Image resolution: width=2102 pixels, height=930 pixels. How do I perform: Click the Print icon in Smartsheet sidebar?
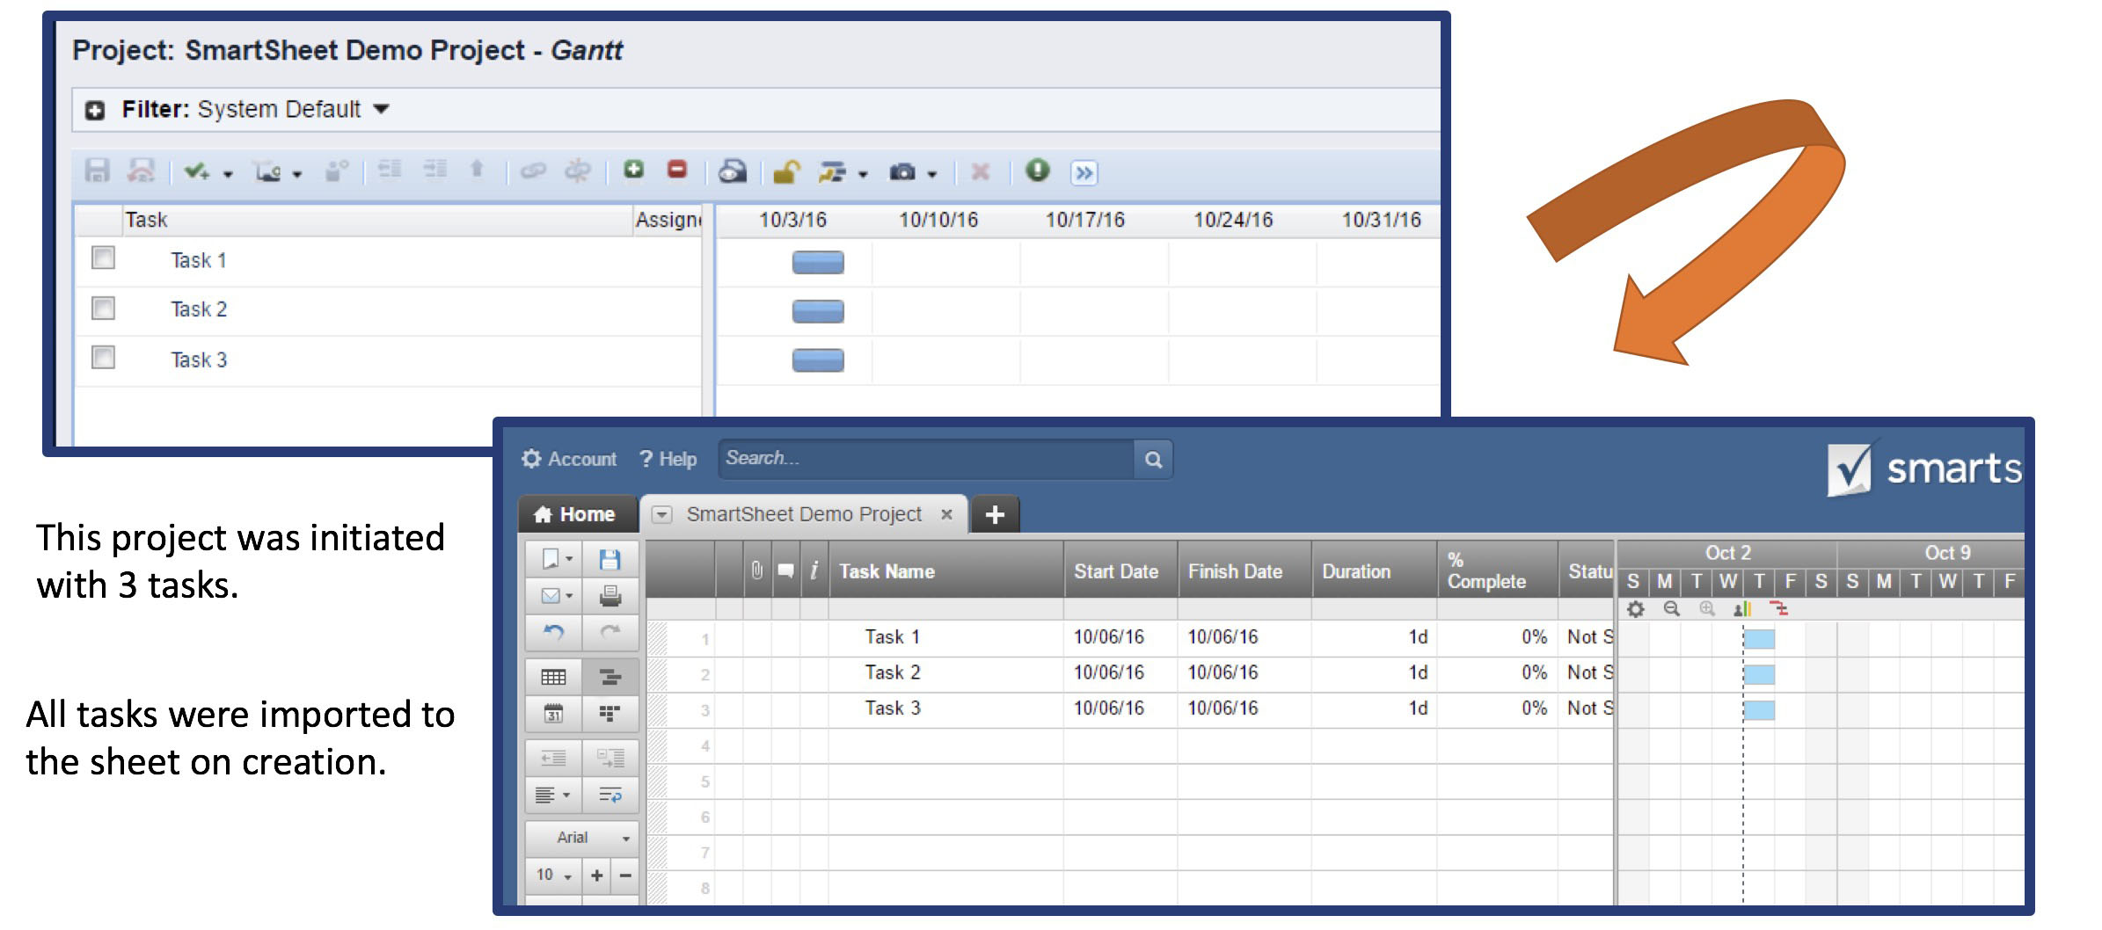(x=609, y=596)
